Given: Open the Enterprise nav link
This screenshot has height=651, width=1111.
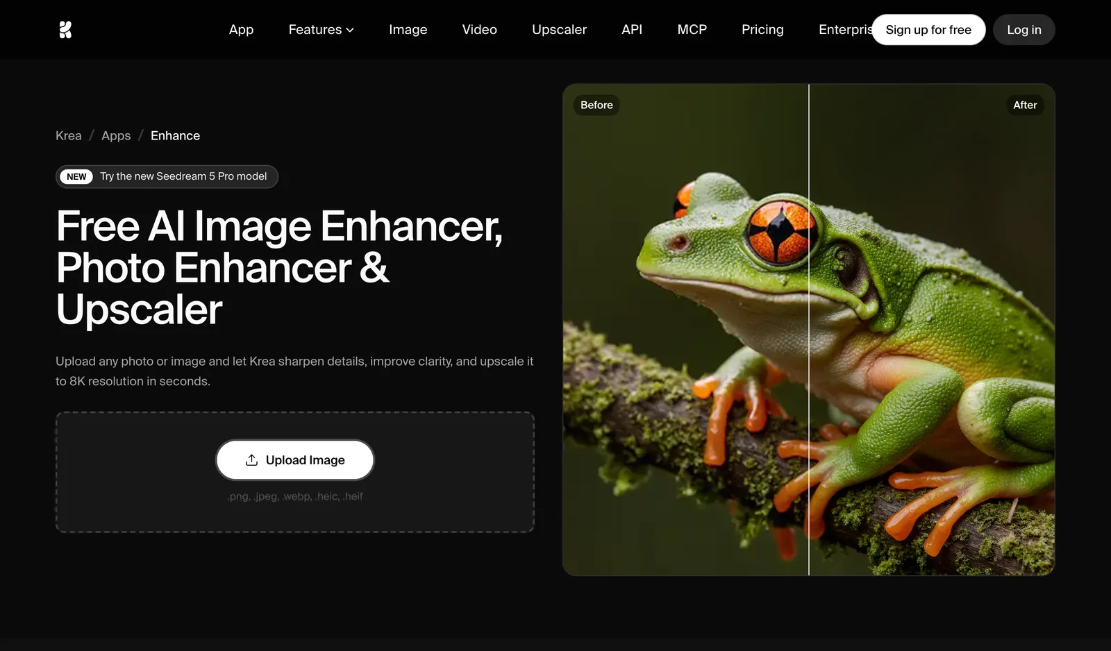Looking at the screenshot, I should (x=845, y=30).
